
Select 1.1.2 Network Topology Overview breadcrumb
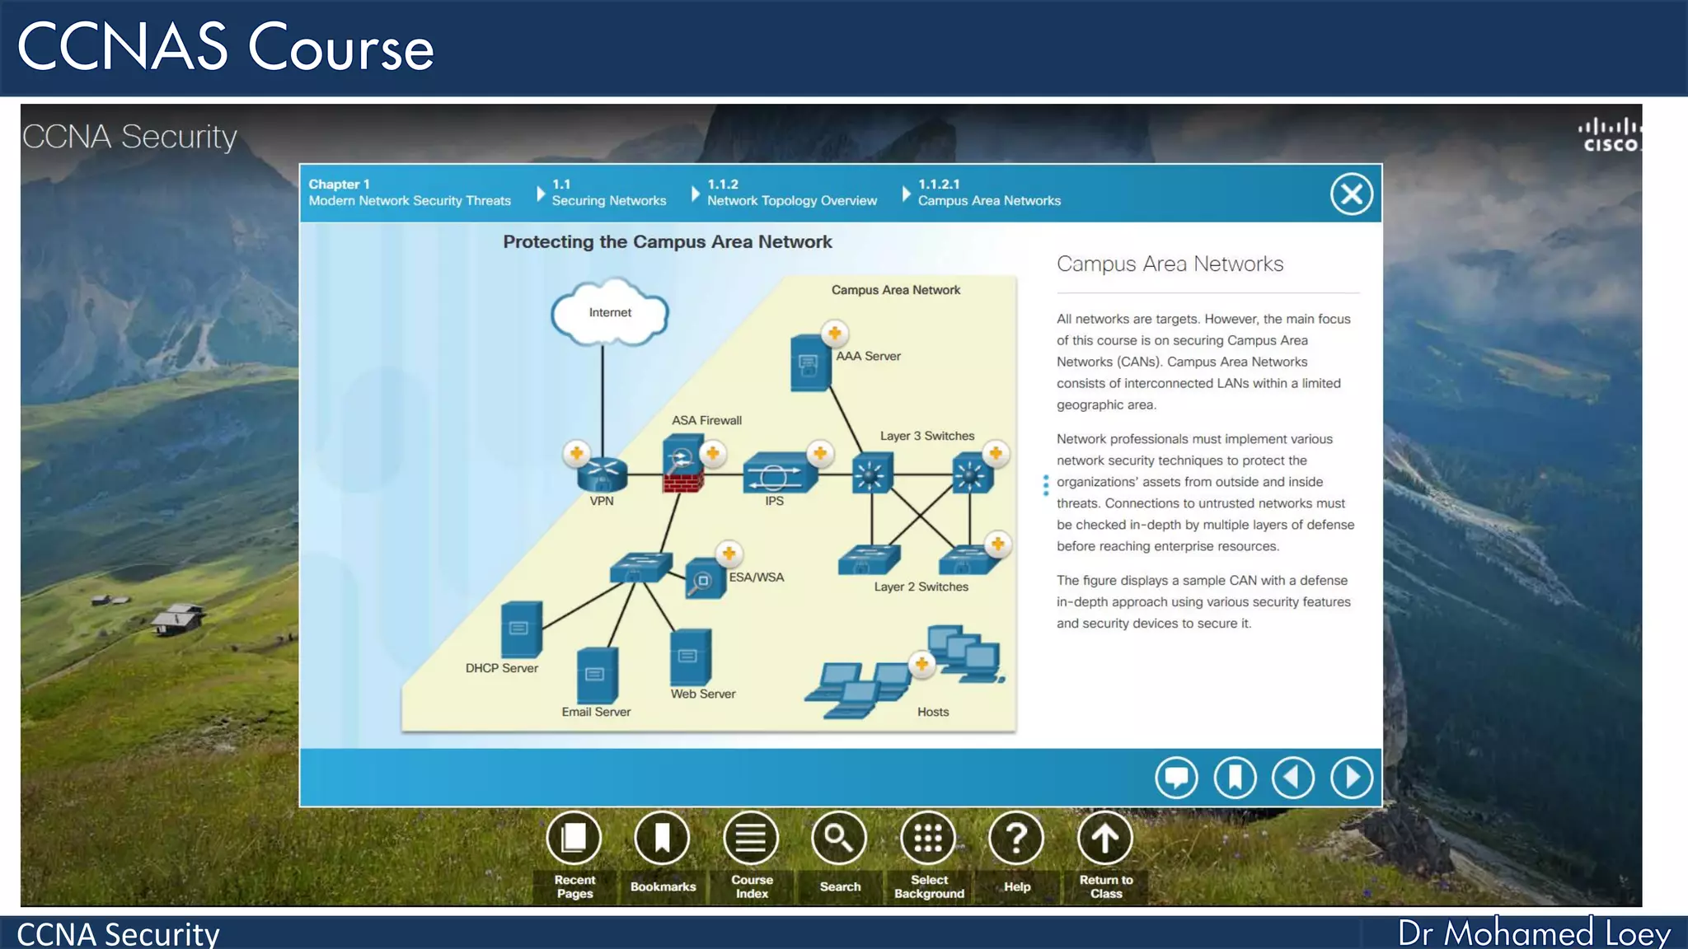[791, 193]
